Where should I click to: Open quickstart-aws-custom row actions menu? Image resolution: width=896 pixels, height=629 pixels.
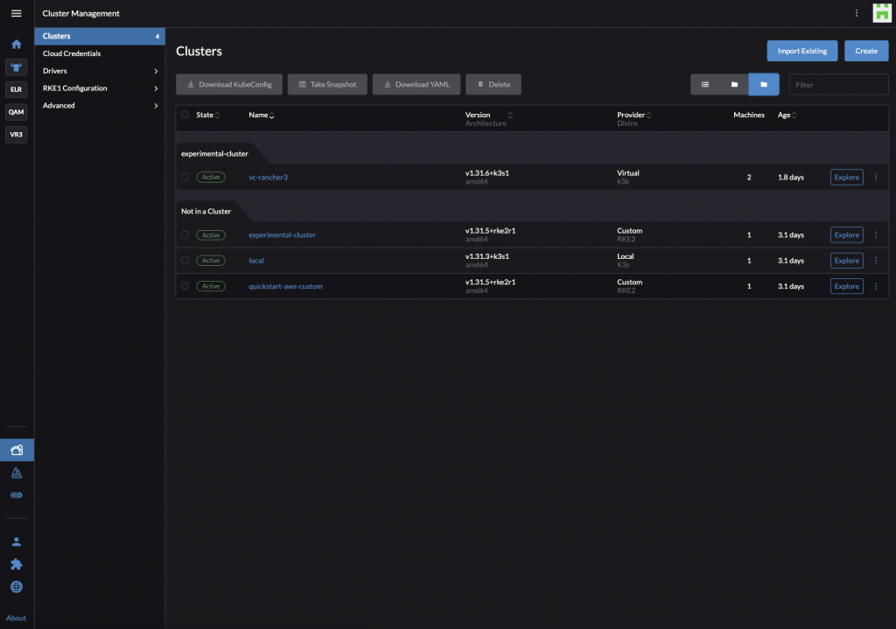876,286
